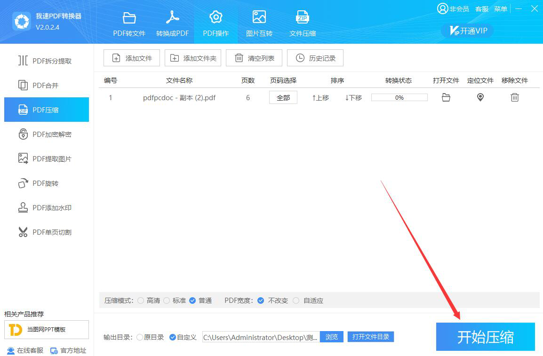Open PDF单页切割 sidebar item
Viewport: 543px width, 356px height.
click(x=47, y=232)
